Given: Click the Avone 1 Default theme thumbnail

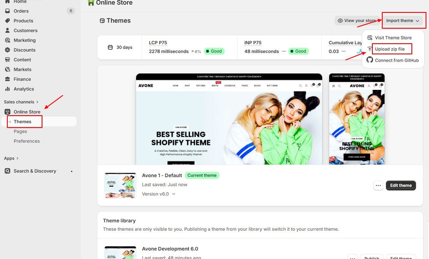Looking at the screenshot, I should click(x=120, y=185).
